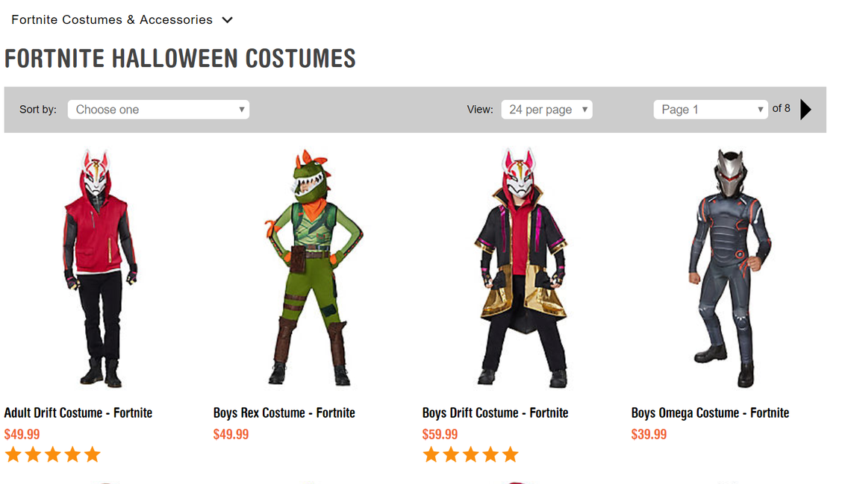Click the Boys Omega Costume product image

(728, 268)
